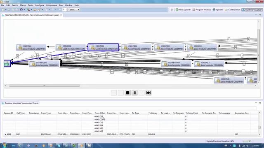The width and height of the screenshot is (264, 148).
Task: Click ZOS COBOL language cell
Action: point(125,134)
